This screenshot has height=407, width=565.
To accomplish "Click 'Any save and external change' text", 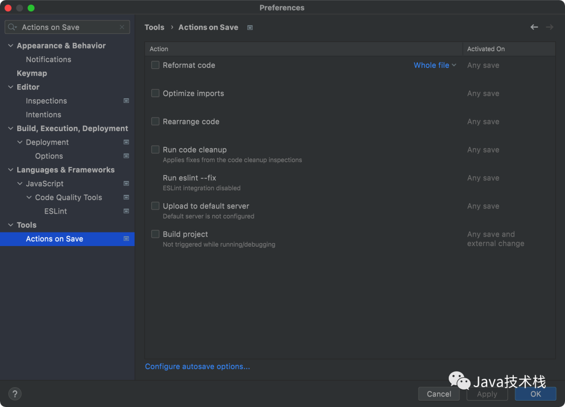I will tap(495, 239).
